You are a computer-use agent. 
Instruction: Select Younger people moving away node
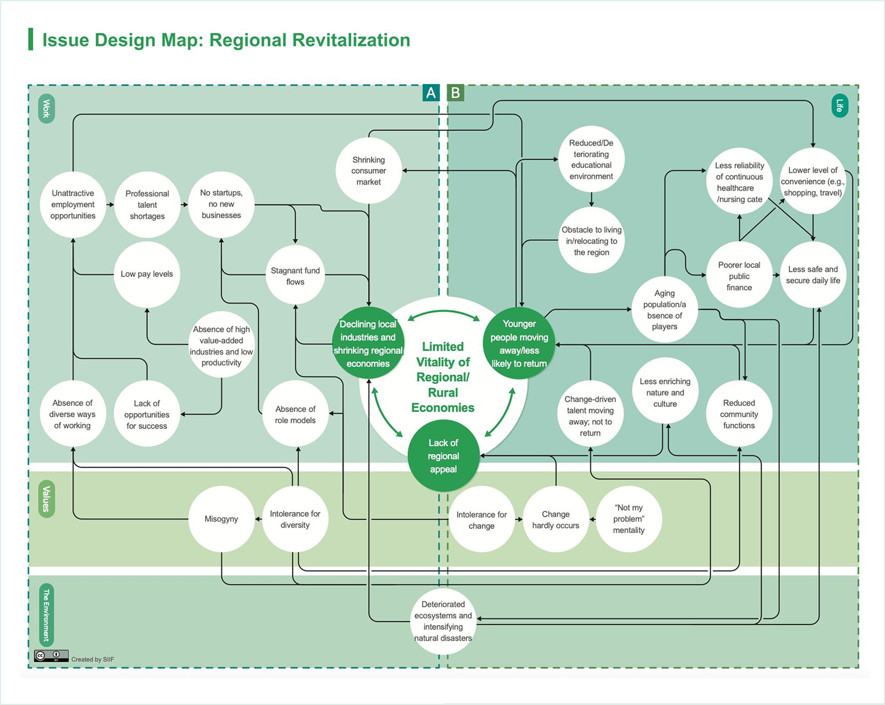[x=519, y=344]
